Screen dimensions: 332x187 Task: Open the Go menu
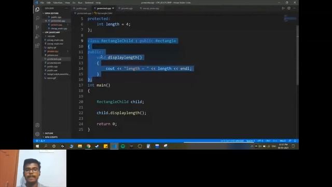click(74, 3)
